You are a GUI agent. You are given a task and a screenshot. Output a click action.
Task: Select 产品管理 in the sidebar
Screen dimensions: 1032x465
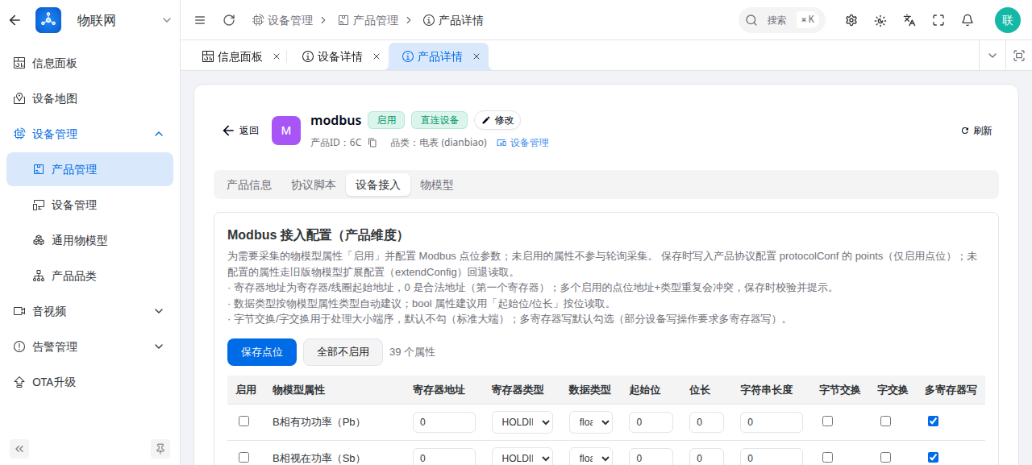click(x=89, y=169)
